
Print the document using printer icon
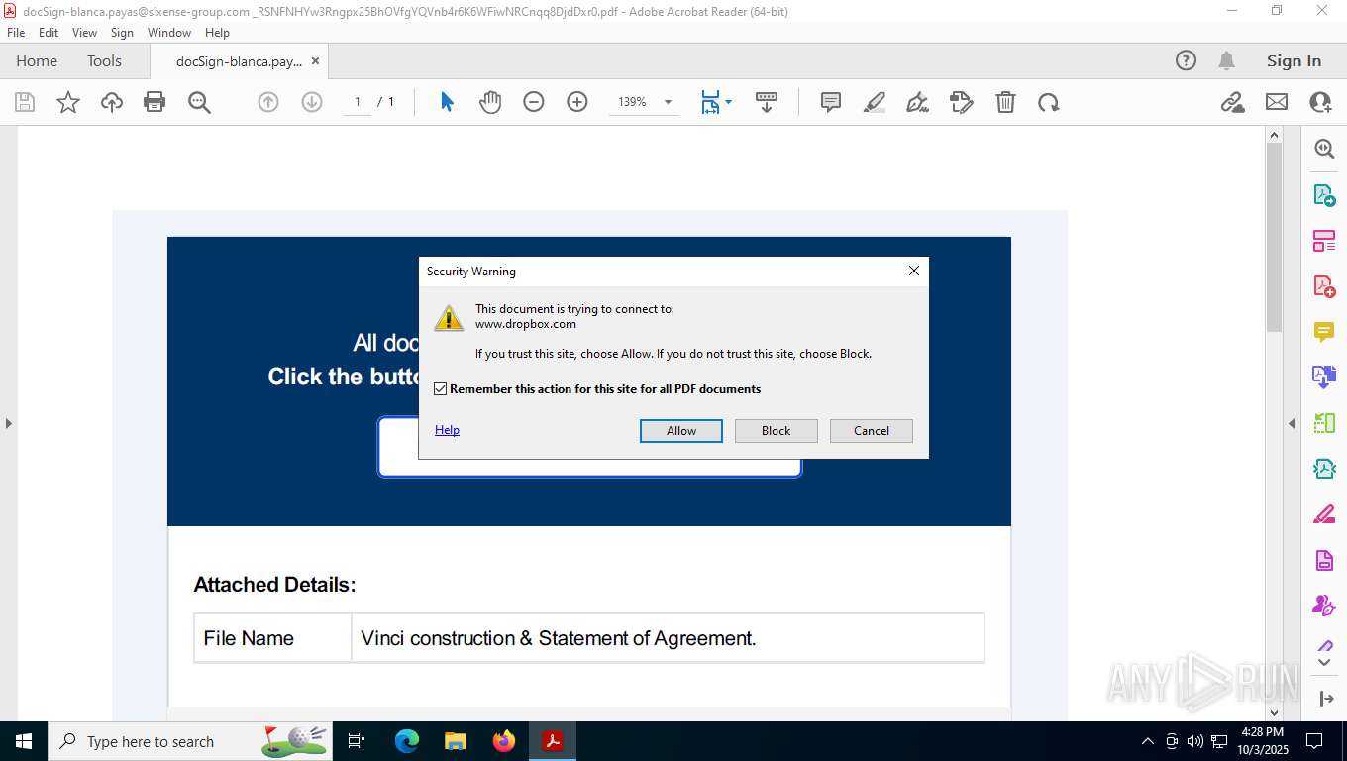(155, 102)
